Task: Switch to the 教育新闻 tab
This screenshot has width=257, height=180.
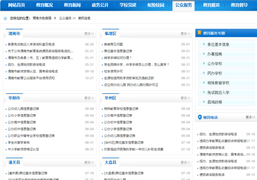Action: tap(72, 5)
